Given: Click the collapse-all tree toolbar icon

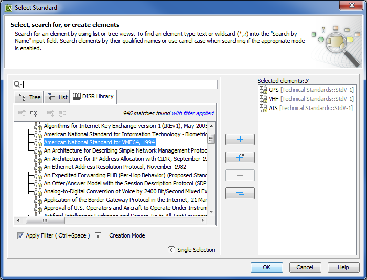Looking at the screenshot, I should click(34, 113).
